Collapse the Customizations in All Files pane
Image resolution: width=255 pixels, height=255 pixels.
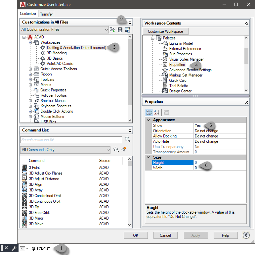(x=130, y=23)
